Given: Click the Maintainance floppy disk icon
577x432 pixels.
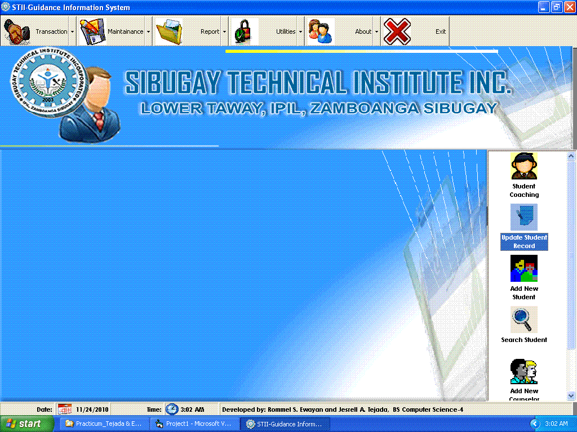Looking at the screenshot, I should [93, 31].
